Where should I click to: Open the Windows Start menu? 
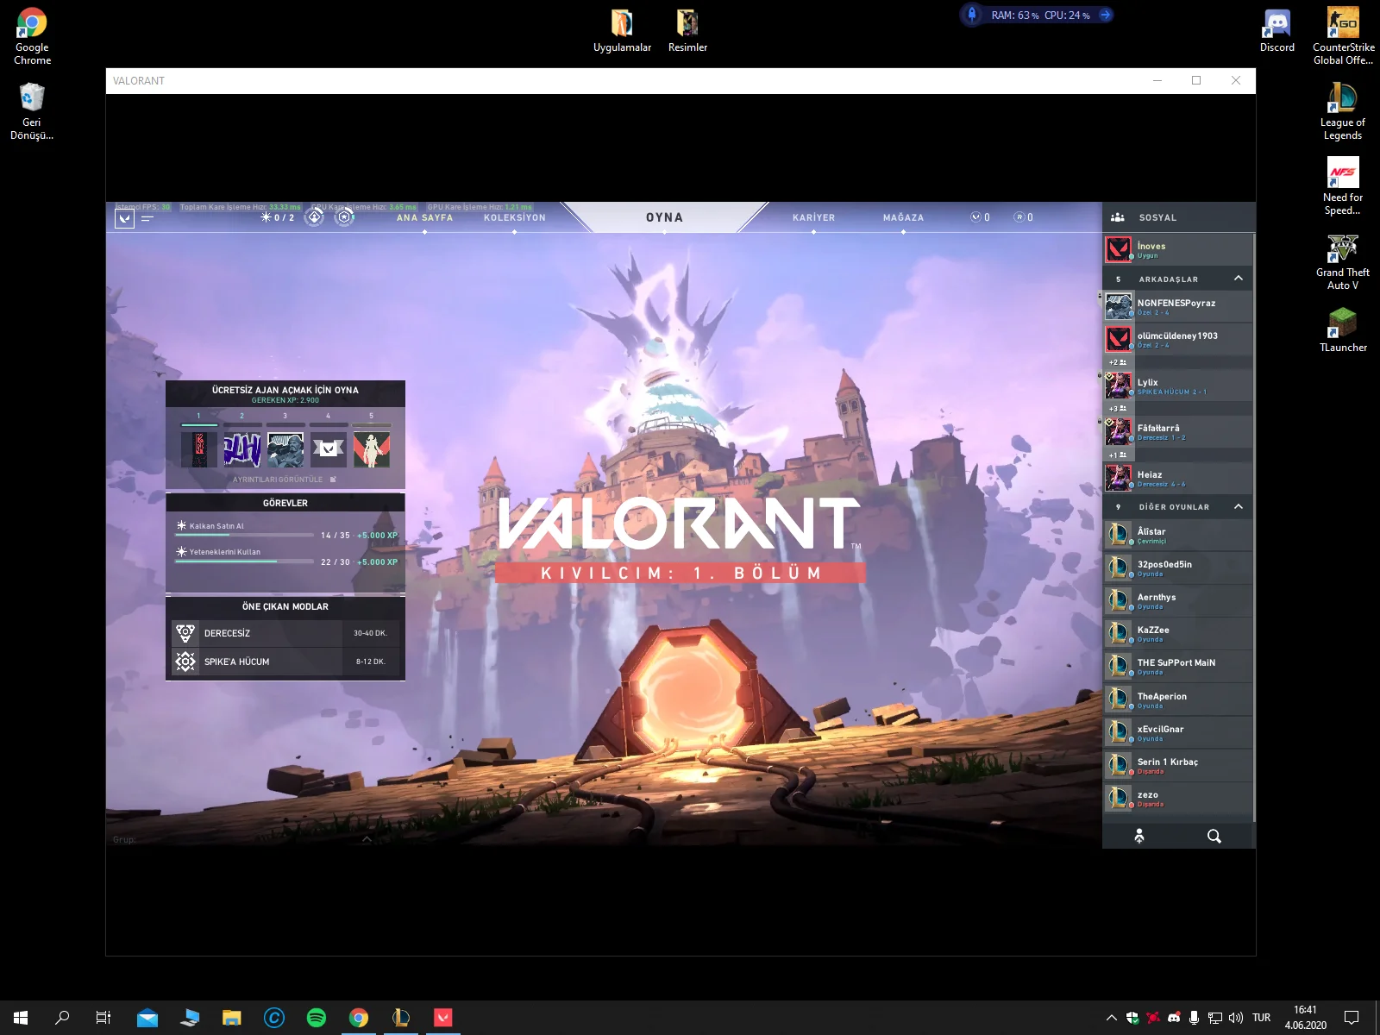(21, 1018)
